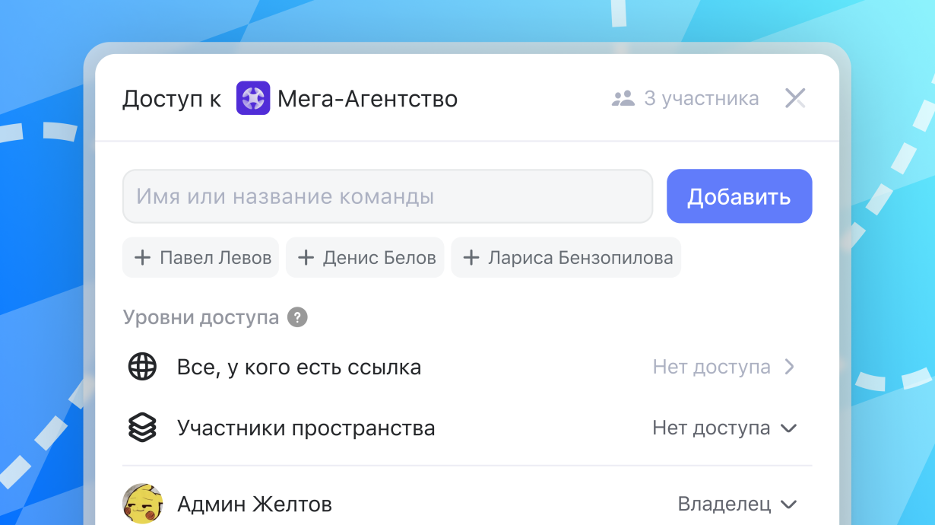Click Админ Желтов avatar
935x525 pixels.
(x=142, y=504)
